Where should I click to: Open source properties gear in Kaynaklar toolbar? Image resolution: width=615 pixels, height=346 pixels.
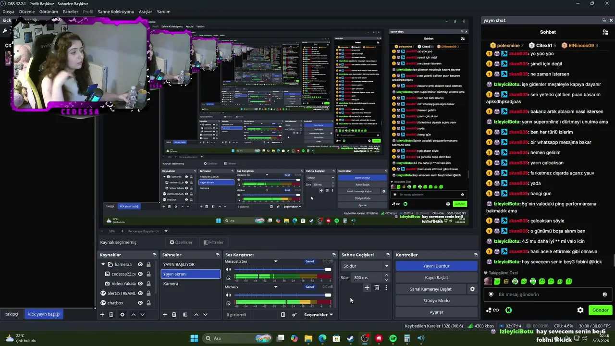coord(122,314)
